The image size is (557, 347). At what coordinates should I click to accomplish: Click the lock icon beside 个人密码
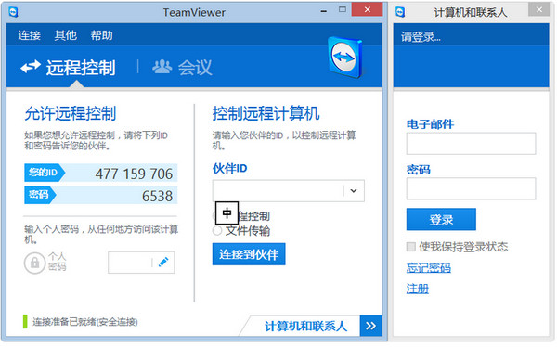point(34,263)
